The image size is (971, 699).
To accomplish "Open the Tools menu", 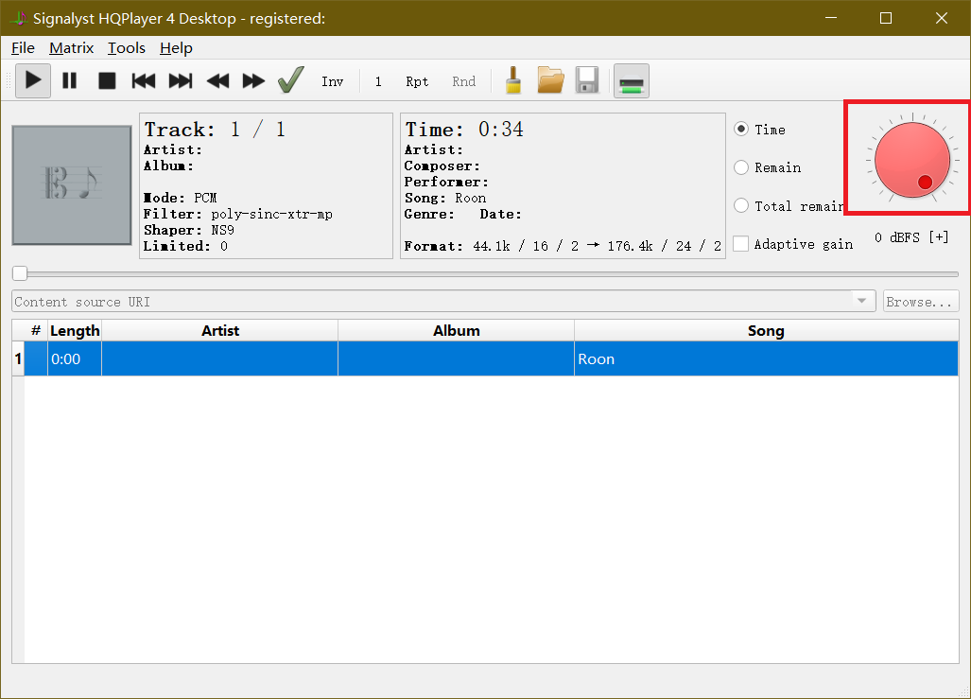I will (127, 47).
